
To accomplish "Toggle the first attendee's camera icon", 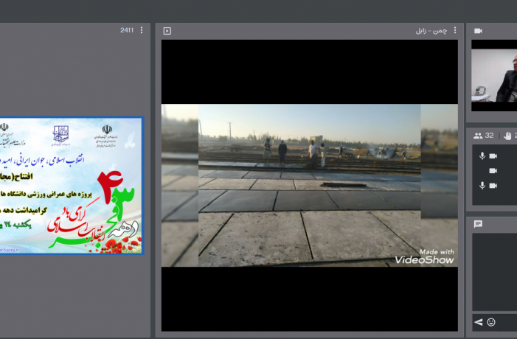I will point(493,156).
